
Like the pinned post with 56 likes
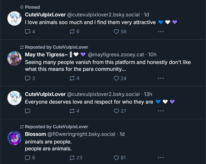coord(117,31)
